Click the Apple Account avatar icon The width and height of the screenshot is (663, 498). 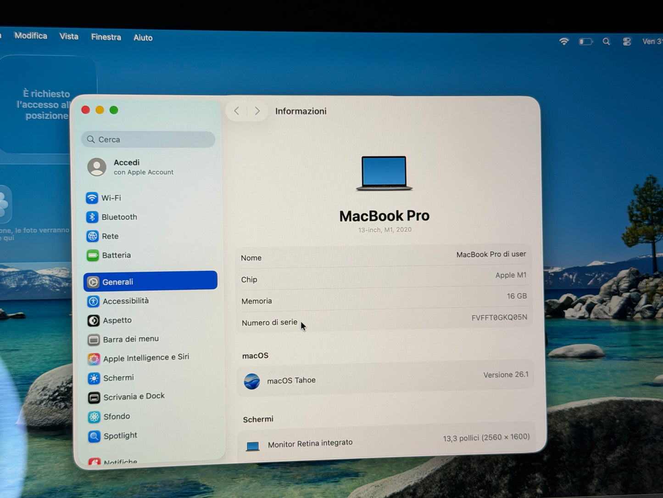pos(97,167)
